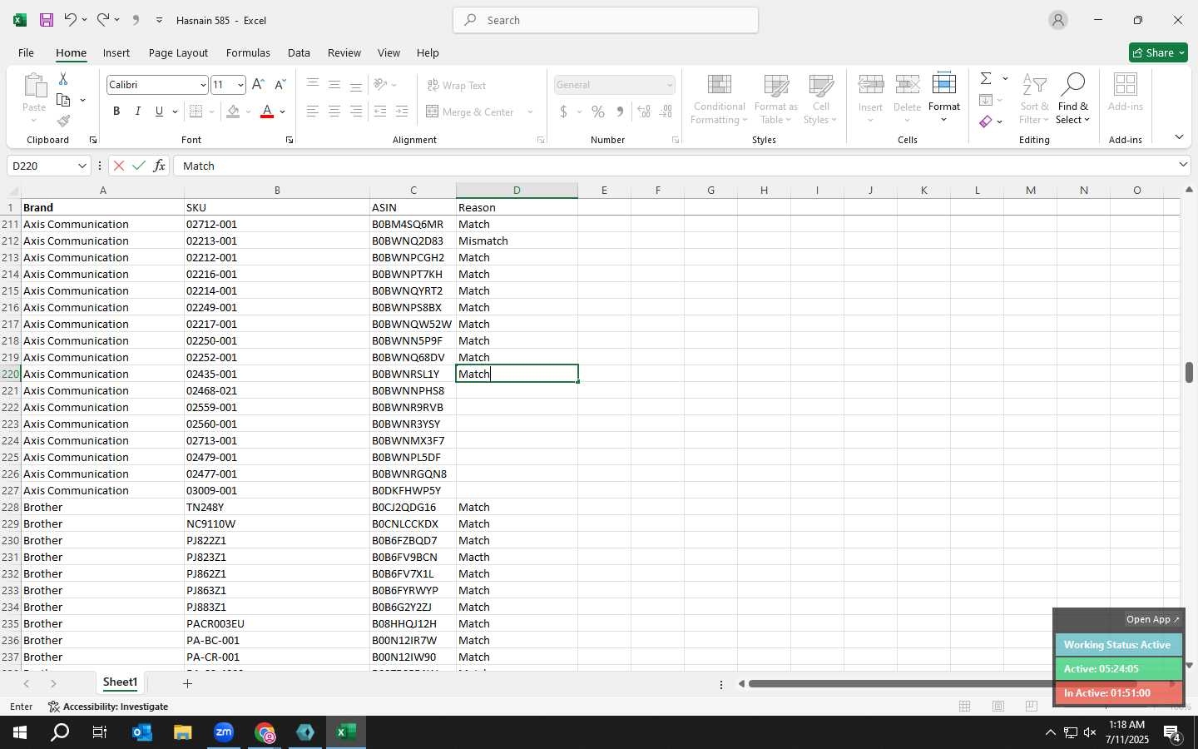Switch to the Formulas tab
Image resolution: width=1198 pixels, height=749 pixels.
click(x=248, y=52)
